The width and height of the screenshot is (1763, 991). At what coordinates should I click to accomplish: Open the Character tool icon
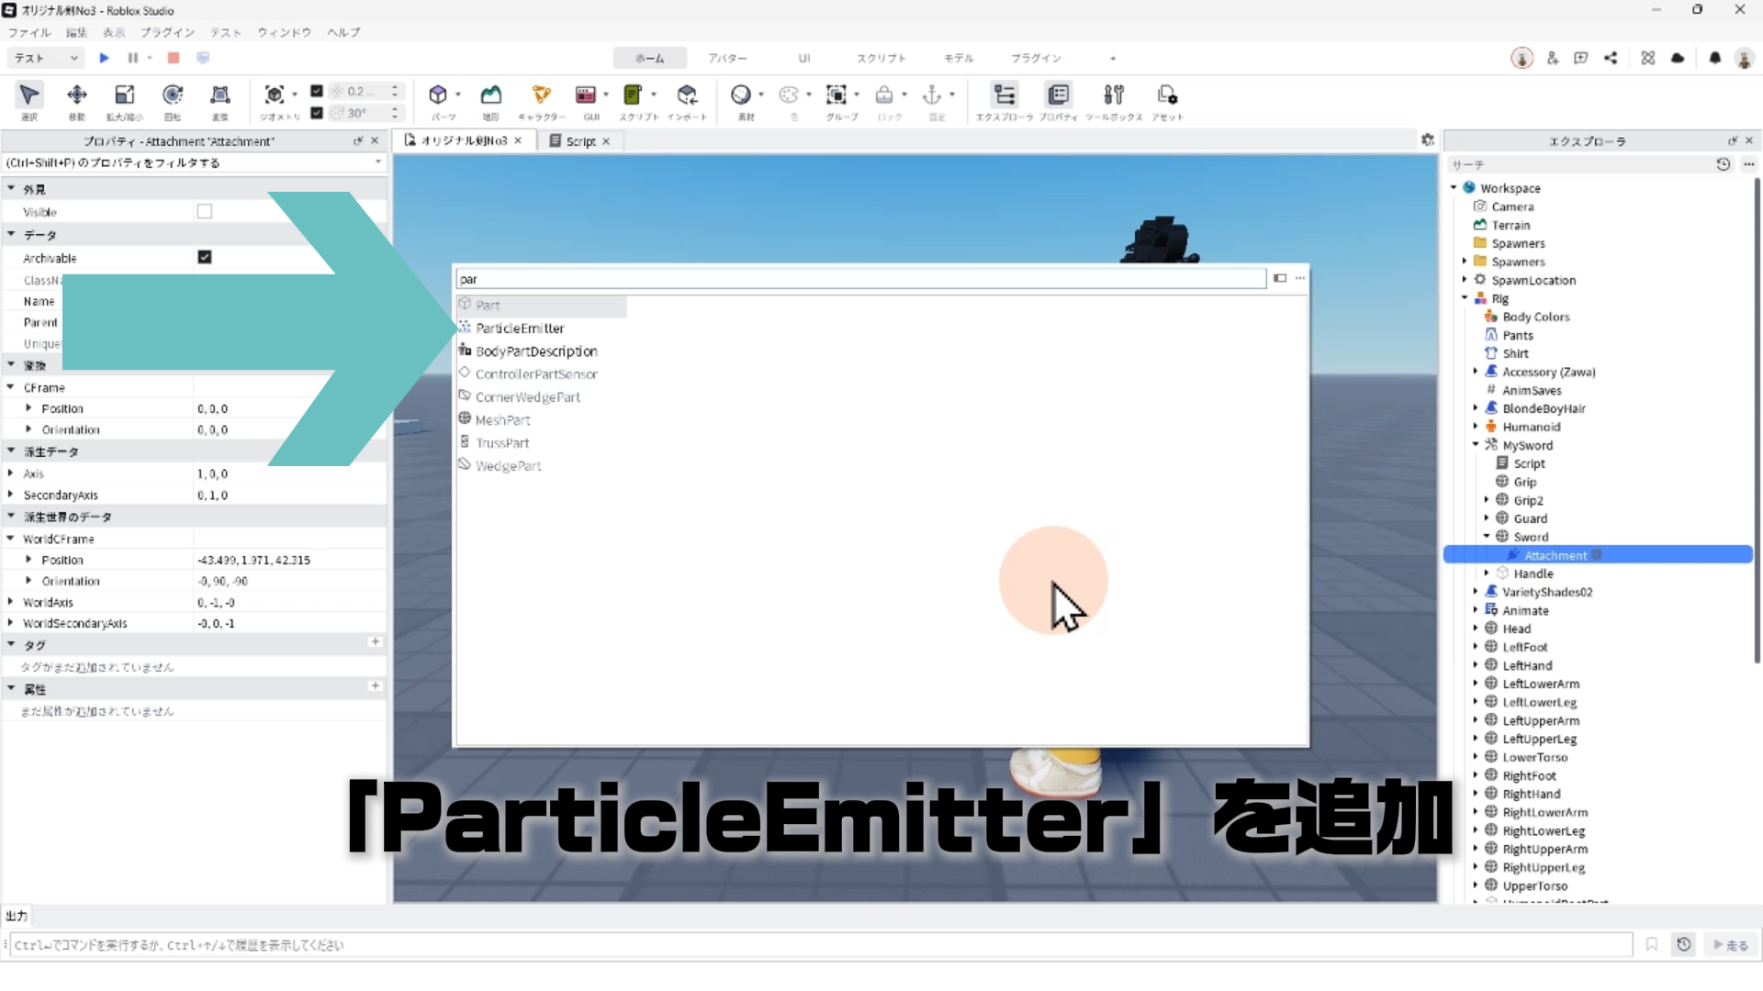[541, 95]
